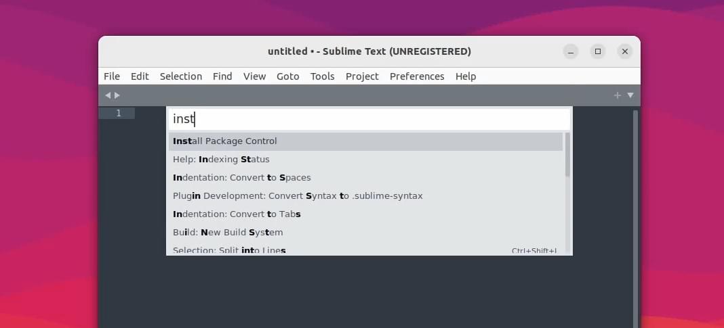Screen dimensions: 724x328
Task: Click line number 1 in gutter
Action: pos(119,114)
